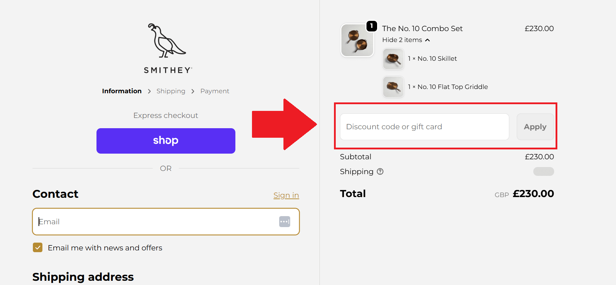Collapse the Hide 2 items list
The width and height of the screenshot is (616, 285).
coord(402,40)
